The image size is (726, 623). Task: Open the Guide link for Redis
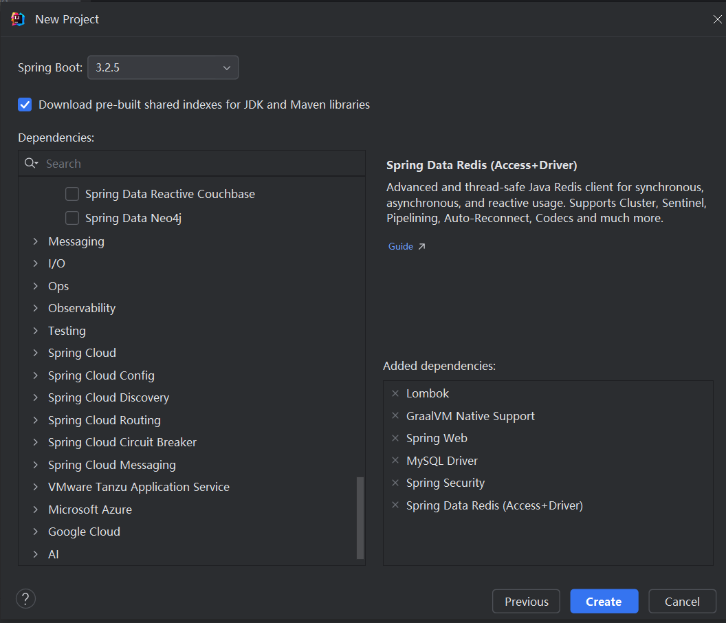click(401, 246)
